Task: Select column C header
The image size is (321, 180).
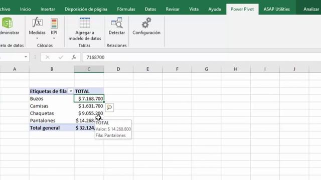Action: tap(89, 69)
